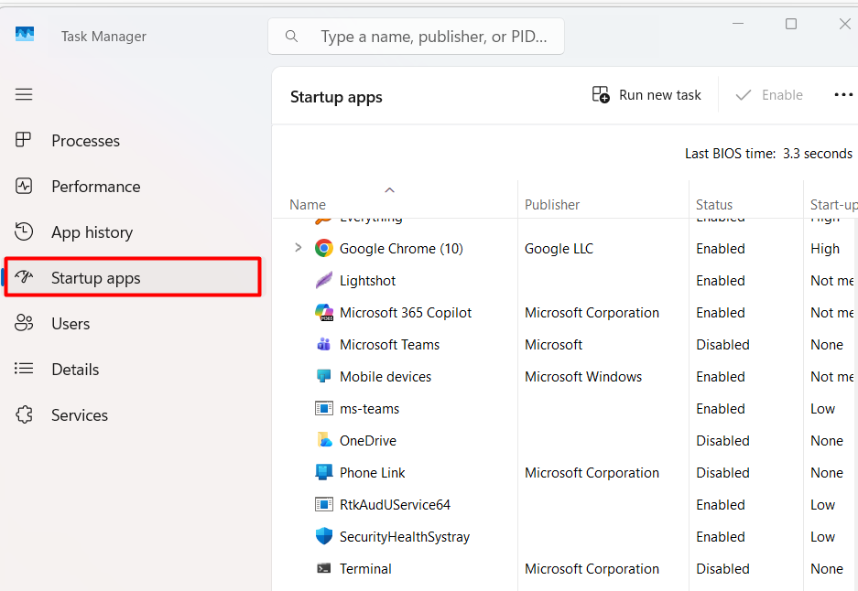
Task: Select the Microsoft 365 Copilot icon
Action: (x=323, y=312)
